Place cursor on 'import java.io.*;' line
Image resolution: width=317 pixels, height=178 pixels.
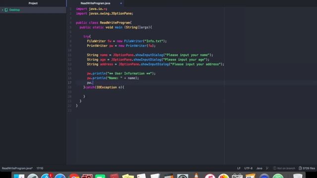coord(92,9)
